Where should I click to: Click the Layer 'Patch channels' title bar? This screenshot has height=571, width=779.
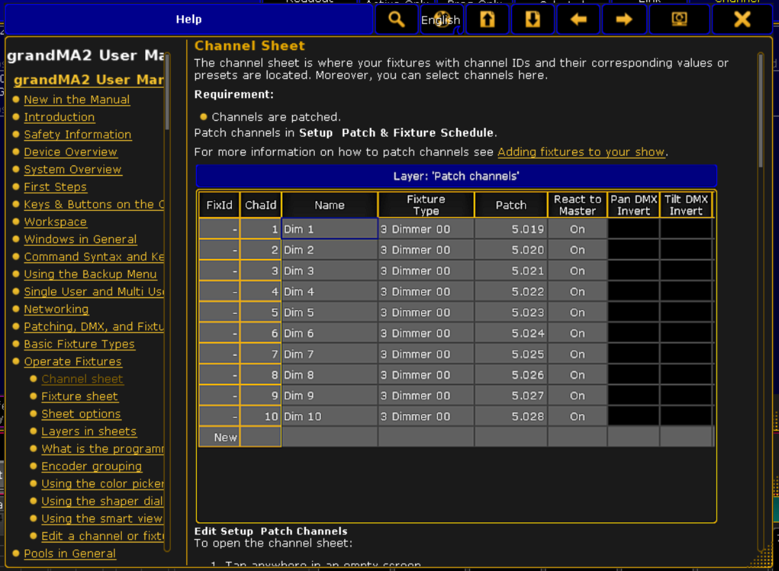(456, 176)
